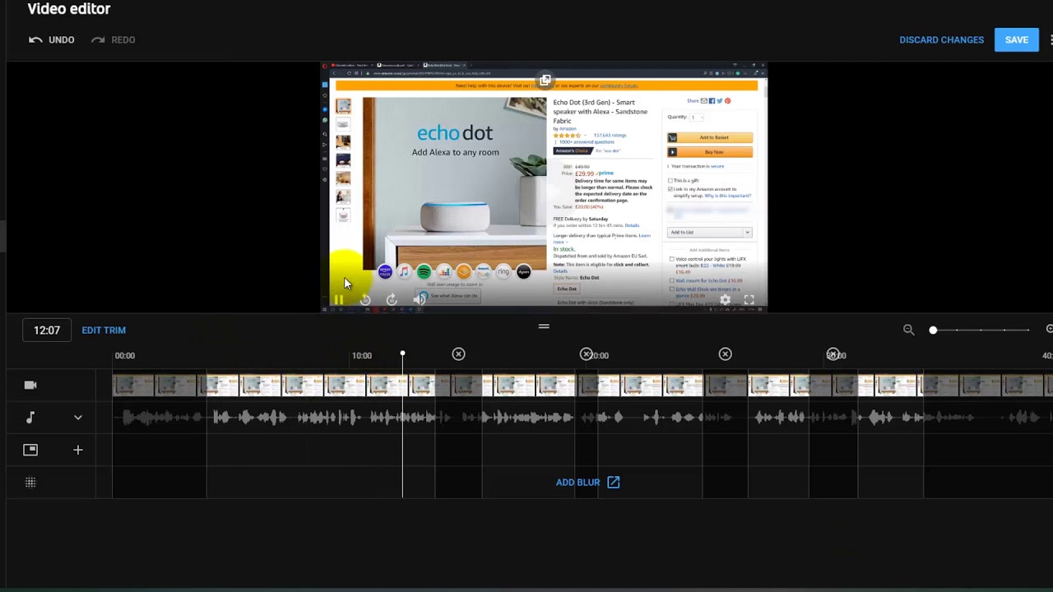Click the 00:00 time label
Image resolution: width=1053 pixels, height=592 pixels.
pos(125,355)
